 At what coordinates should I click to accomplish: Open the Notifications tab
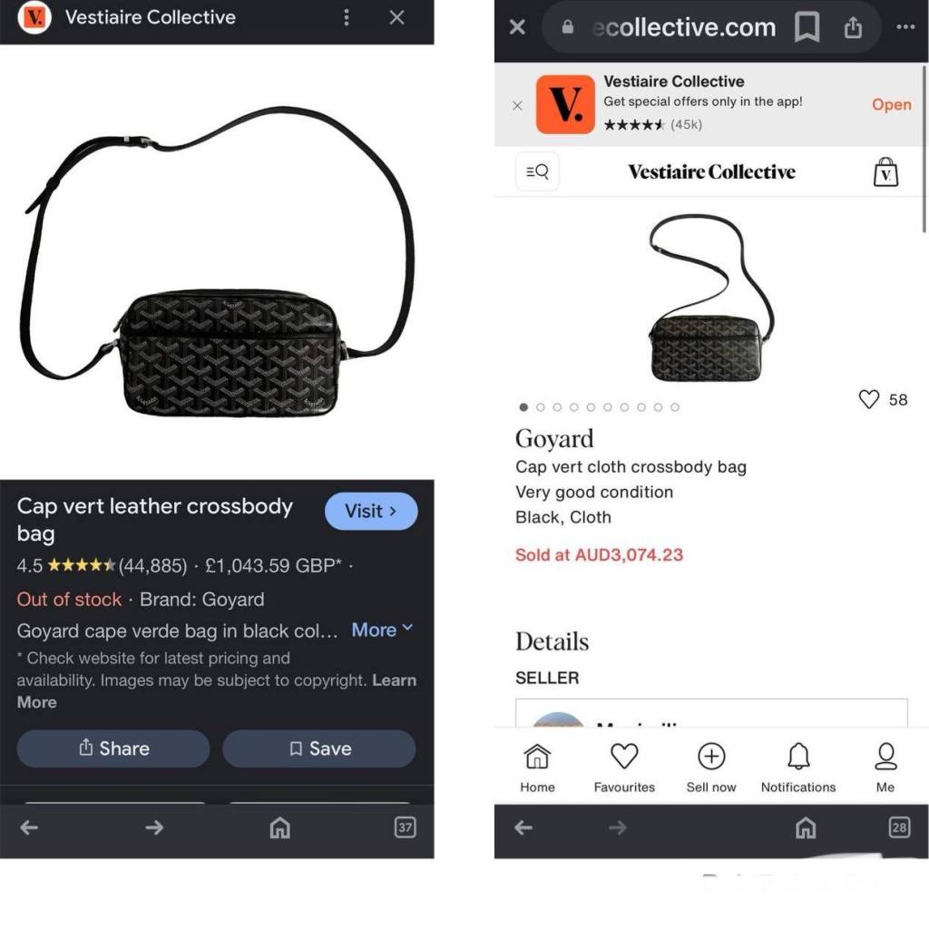[x=798, y=768]
